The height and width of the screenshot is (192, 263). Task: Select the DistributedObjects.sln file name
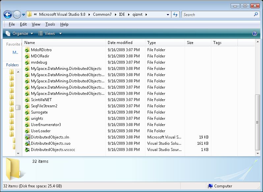pyautogui.click(x=50, y=137)
